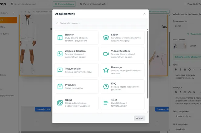Click the Anuluj button
The height and width of the screenshot is (133, 201).
(139, 118)
